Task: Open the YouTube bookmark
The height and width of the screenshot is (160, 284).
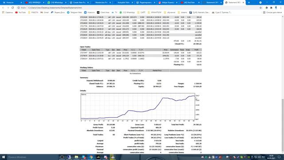Action: 20,12
